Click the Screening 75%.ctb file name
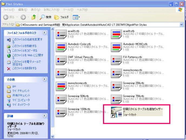This screenshot has height=140, width=186. [134, 96]
